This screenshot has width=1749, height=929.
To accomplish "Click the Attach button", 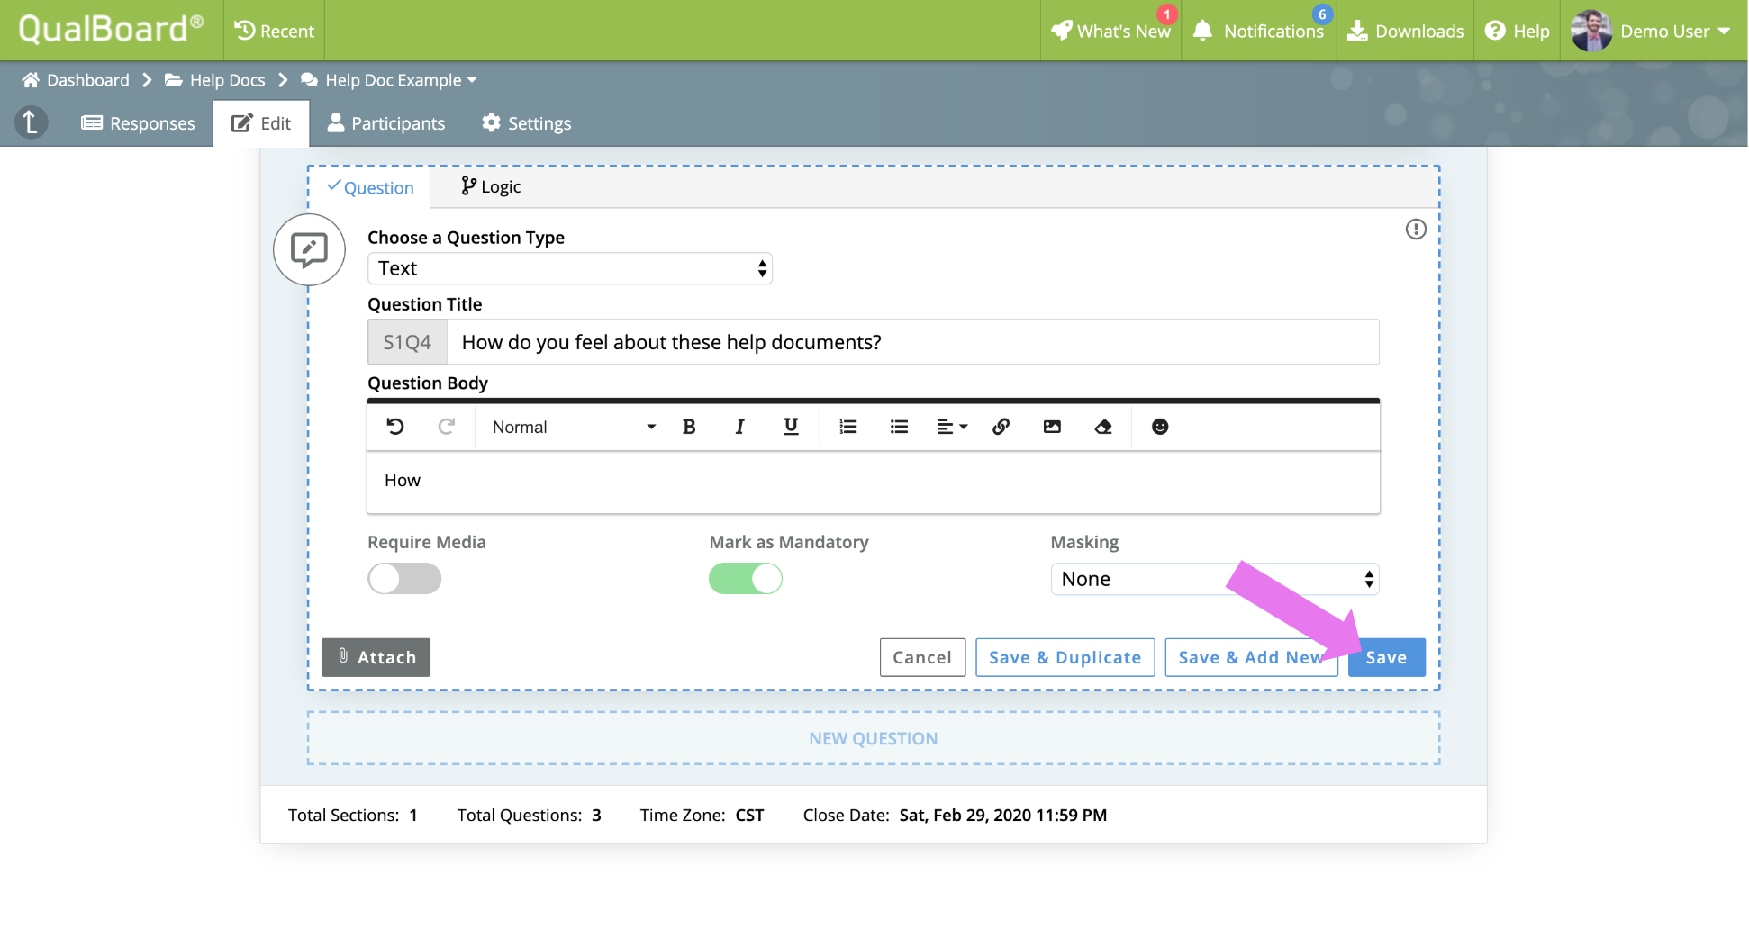I will tap(376, 657).
